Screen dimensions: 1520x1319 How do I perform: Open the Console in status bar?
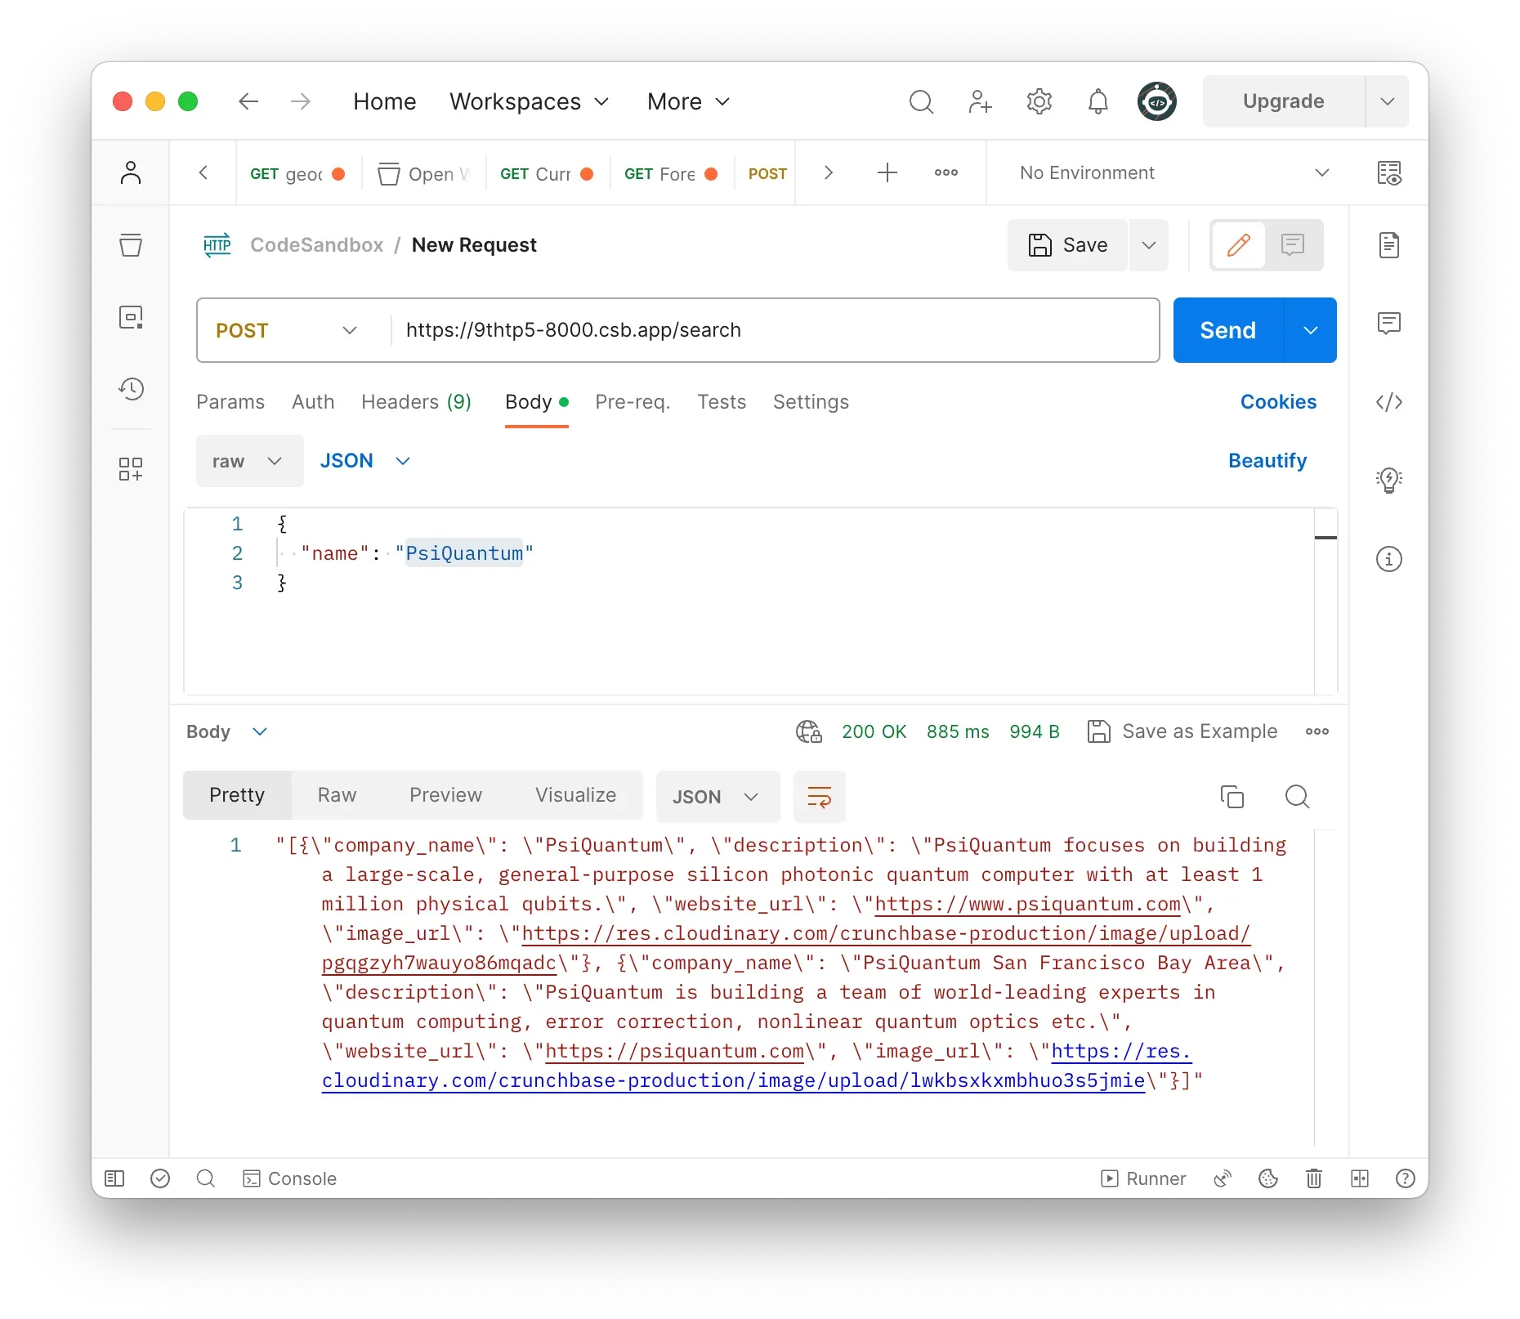coord(290,1178)
